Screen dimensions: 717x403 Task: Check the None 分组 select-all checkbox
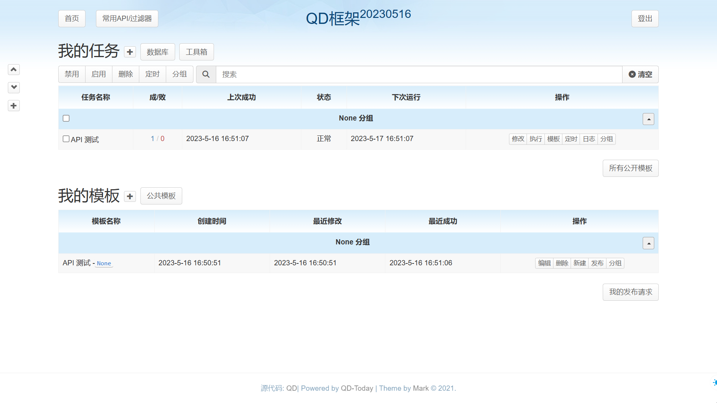click(66, 118)
